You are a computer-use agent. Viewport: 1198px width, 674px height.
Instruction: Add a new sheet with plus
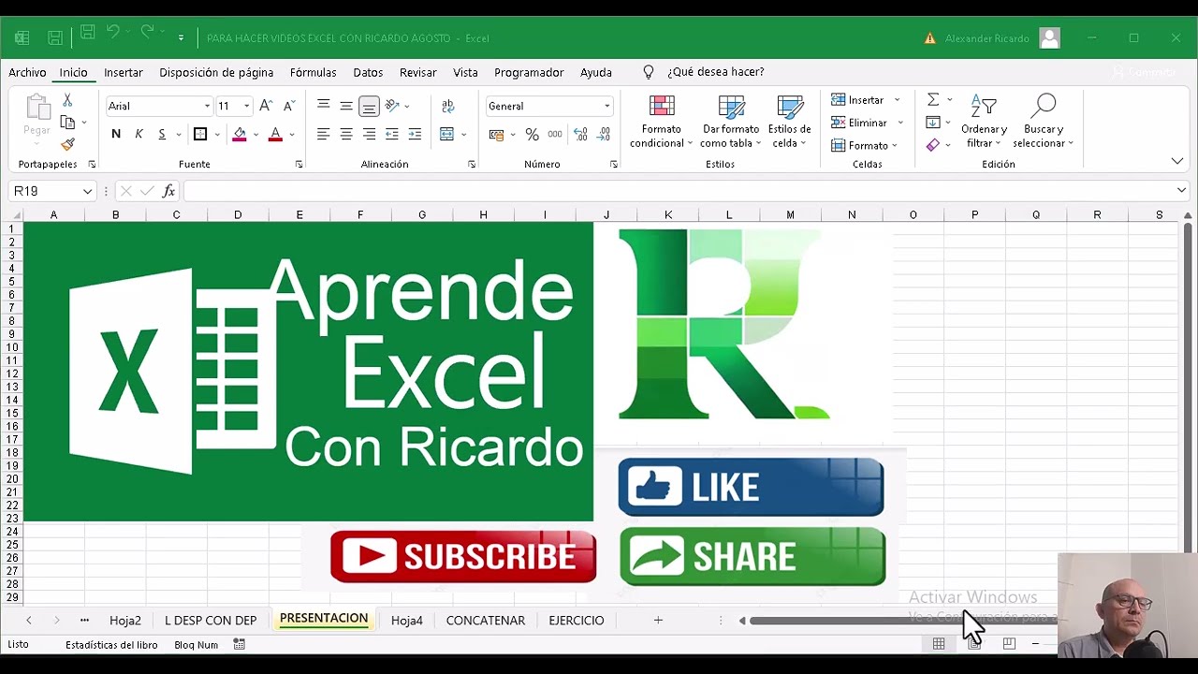pos(658,620)
